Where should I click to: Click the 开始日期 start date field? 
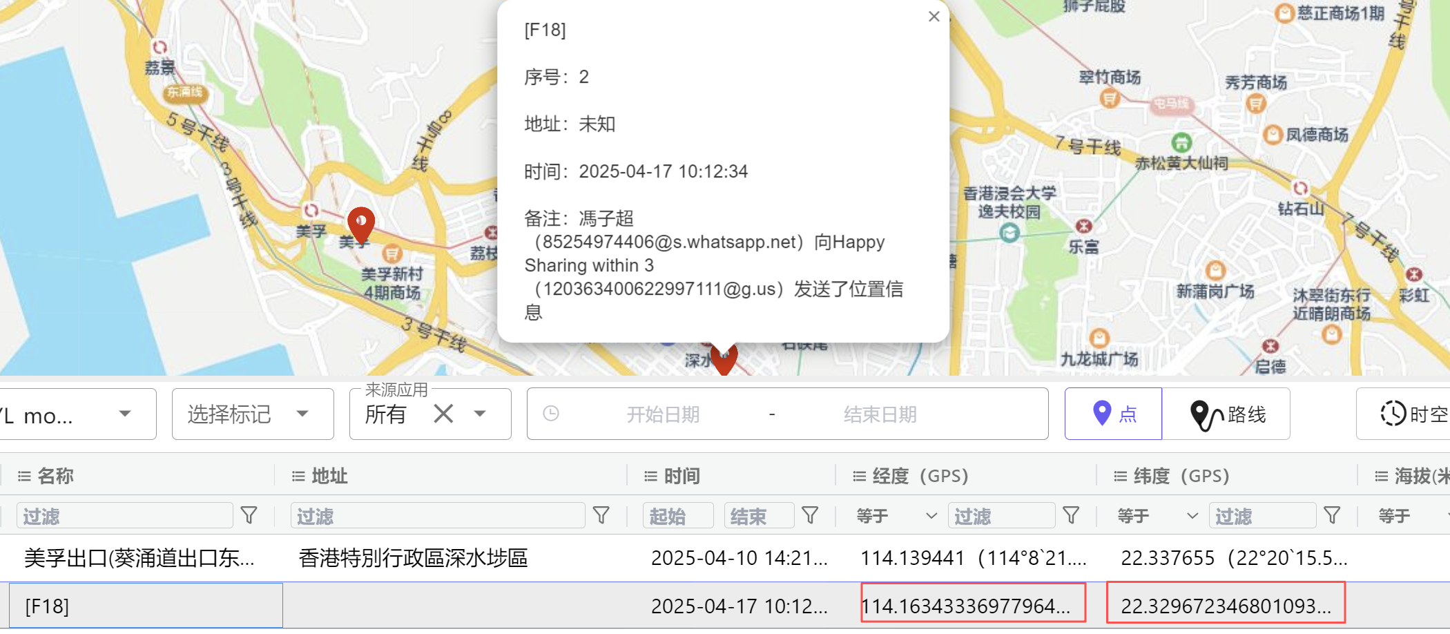662,414
